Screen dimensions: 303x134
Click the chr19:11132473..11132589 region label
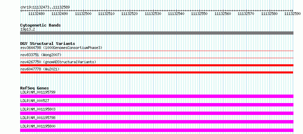[x=45, y=7]
